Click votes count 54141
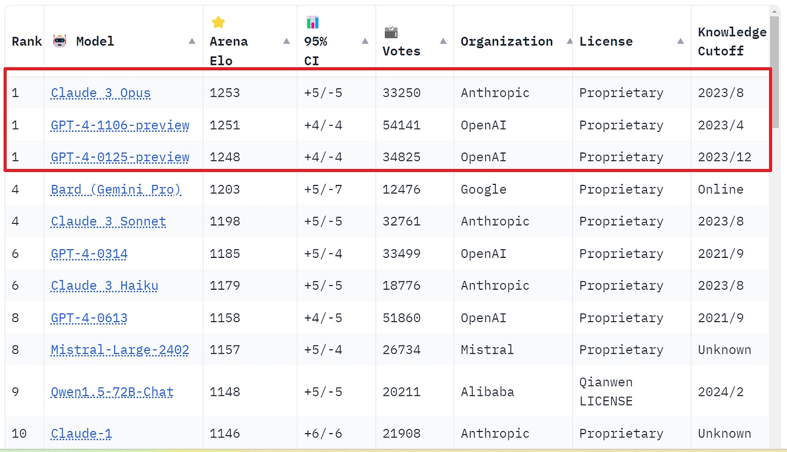787x452 pixels. pos(402,125)
